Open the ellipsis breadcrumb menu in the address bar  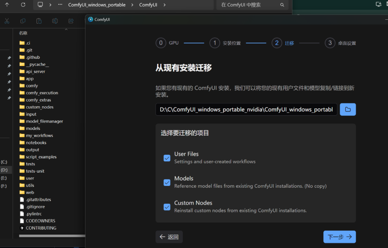(x=60, y=5)
